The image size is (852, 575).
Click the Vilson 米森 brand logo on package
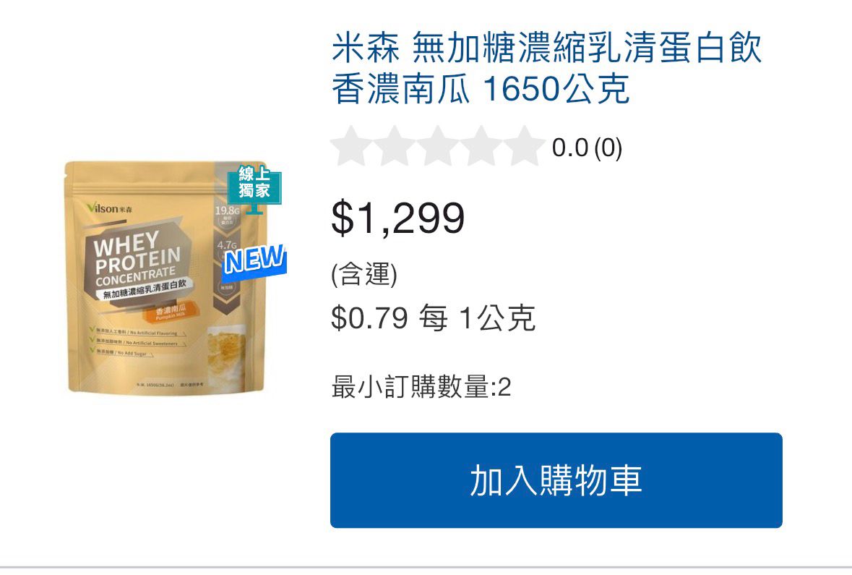click(x=109, y=208)
